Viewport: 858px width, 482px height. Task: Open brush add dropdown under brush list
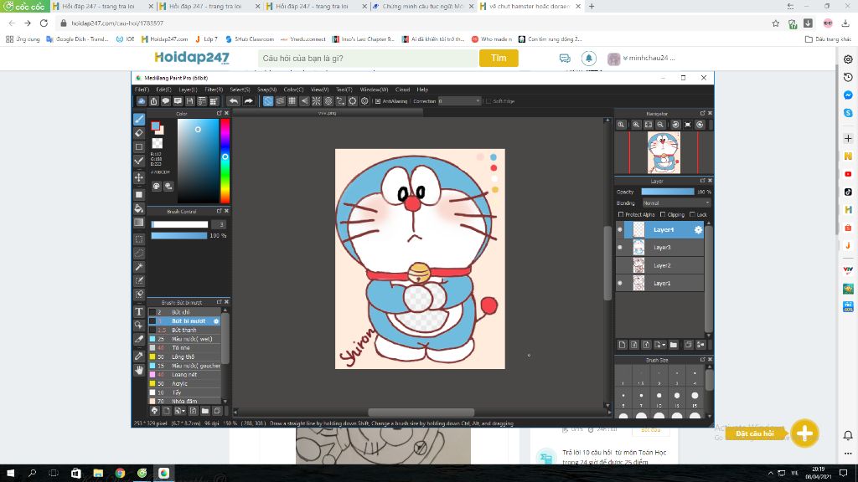click(179, 411)
